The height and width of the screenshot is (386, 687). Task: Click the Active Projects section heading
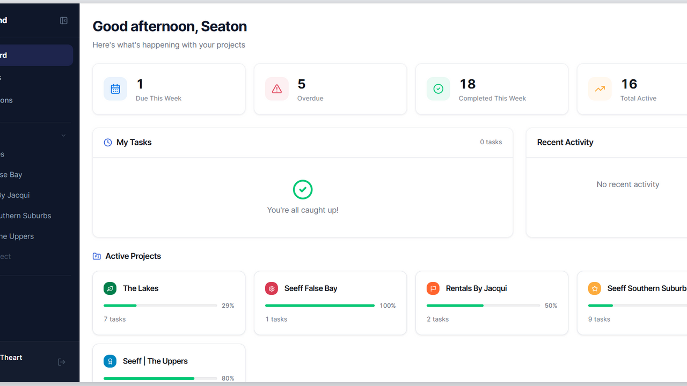(x=133, y=256)
